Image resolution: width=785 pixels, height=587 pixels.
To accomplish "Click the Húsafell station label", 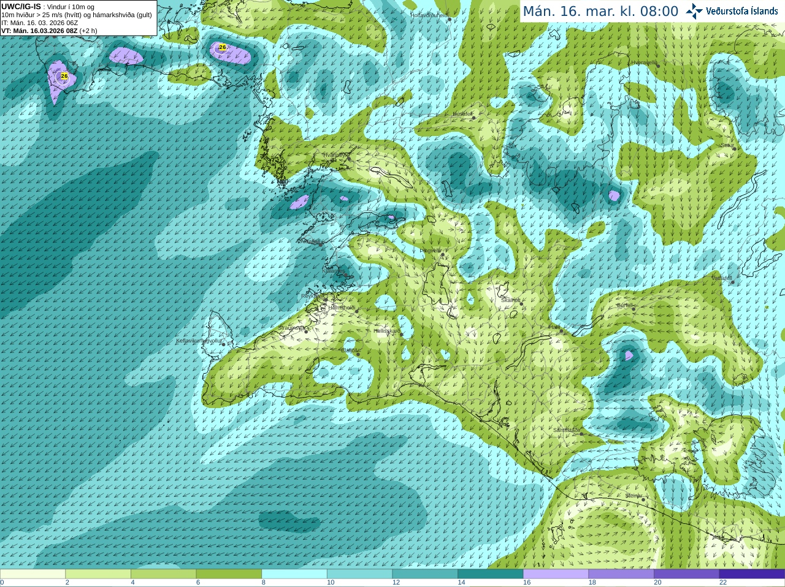I will (x=462, y=114).
